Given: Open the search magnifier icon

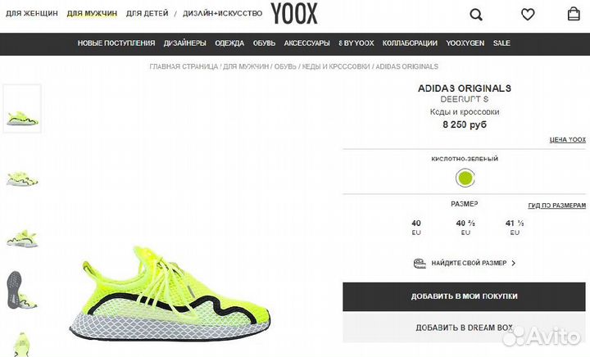Looking at the screenshot, I should (x=476, y=15).
